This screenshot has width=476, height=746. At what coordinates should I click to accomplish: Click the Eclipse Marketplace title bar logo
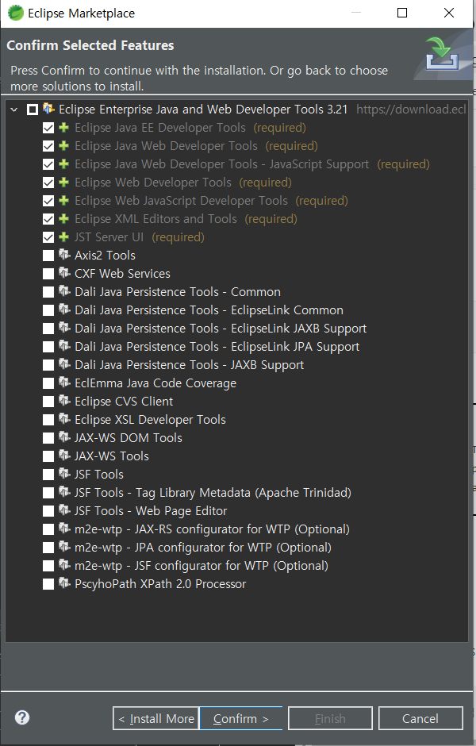pos(15,13)
